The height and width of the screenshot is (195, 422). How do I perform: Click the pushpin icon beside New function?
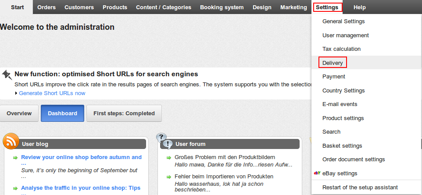coord(7,75)
